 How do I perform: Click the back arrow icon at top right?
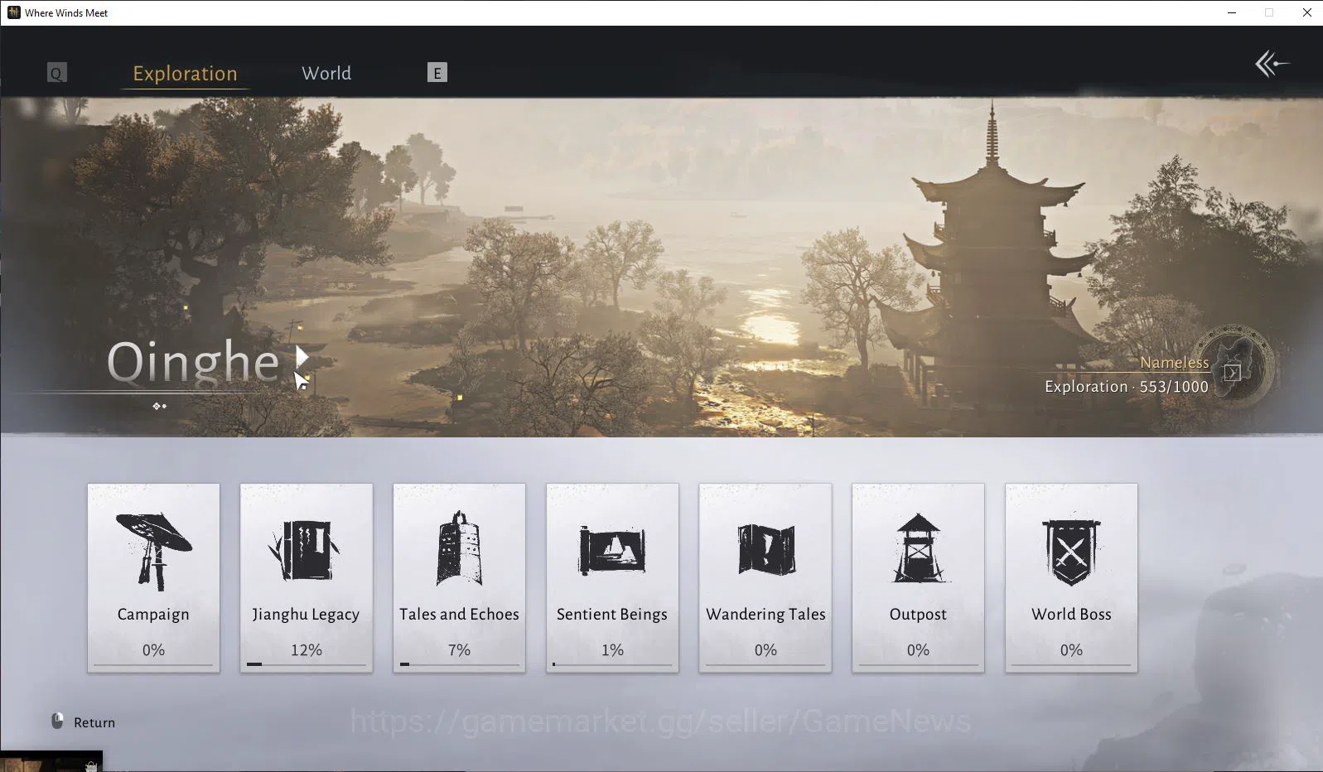(1272, 64)
